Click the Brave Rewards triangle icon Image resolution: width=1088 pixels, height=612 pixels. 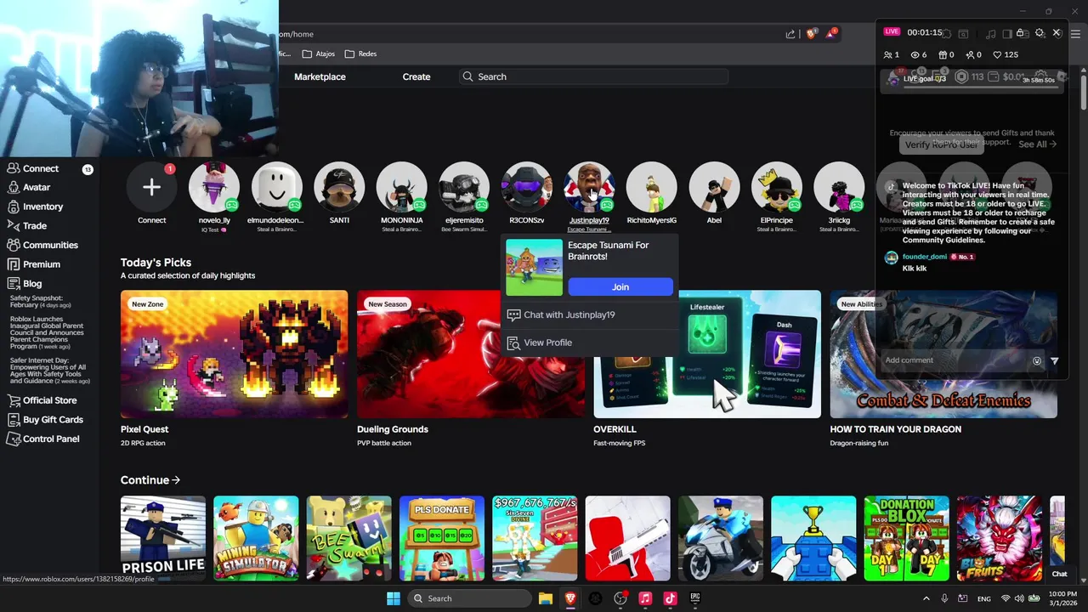click(831, 34)
